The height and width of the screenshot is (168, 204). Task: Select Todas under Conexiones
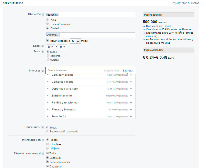(x=47, y=127)
